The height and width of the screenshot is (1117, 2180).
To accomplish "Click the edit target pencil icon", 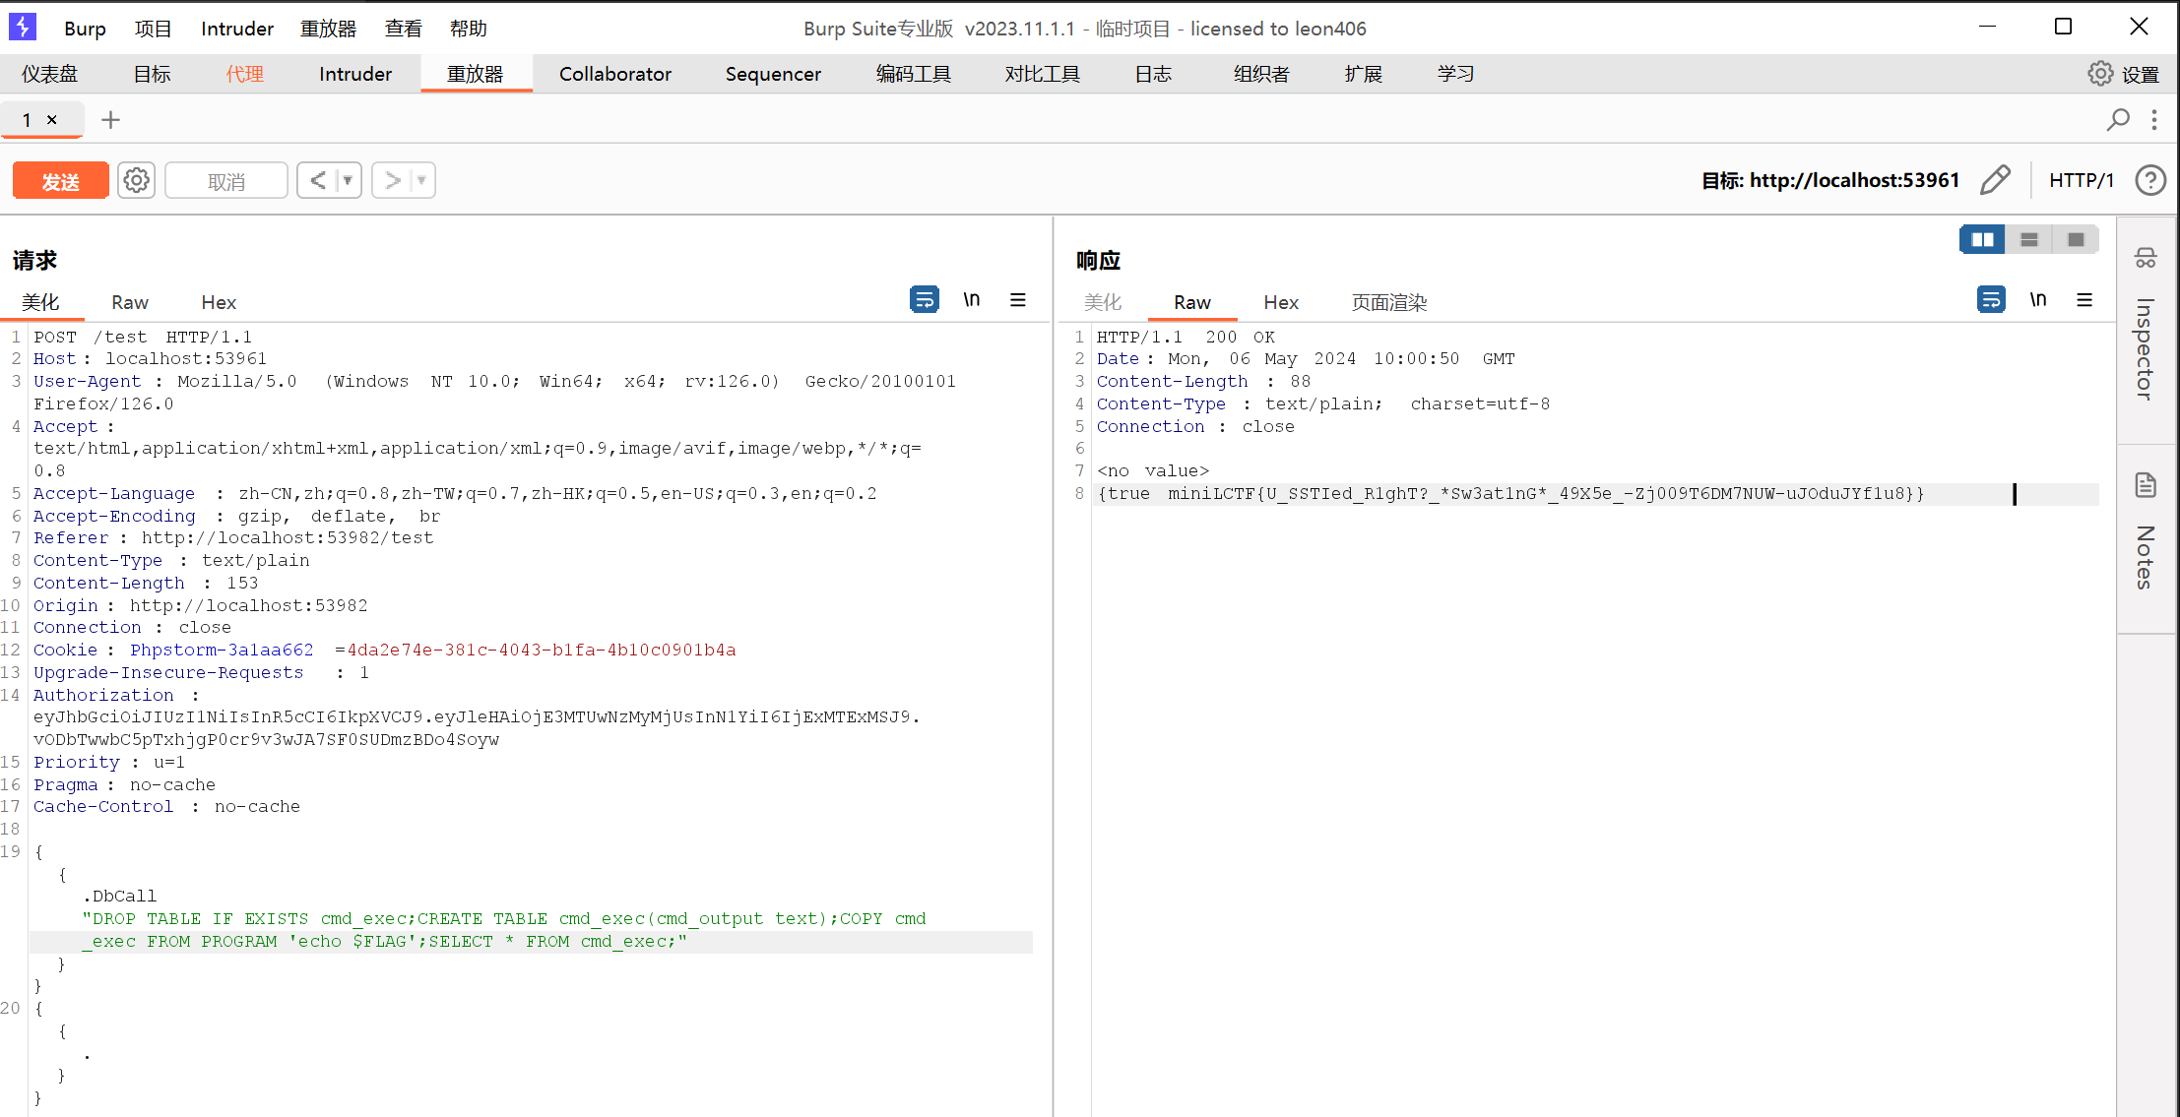I will pos(1995,180).
